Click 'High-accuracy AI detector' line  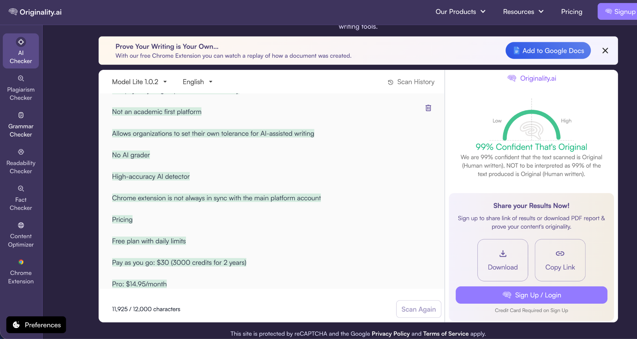click(151, 176)
